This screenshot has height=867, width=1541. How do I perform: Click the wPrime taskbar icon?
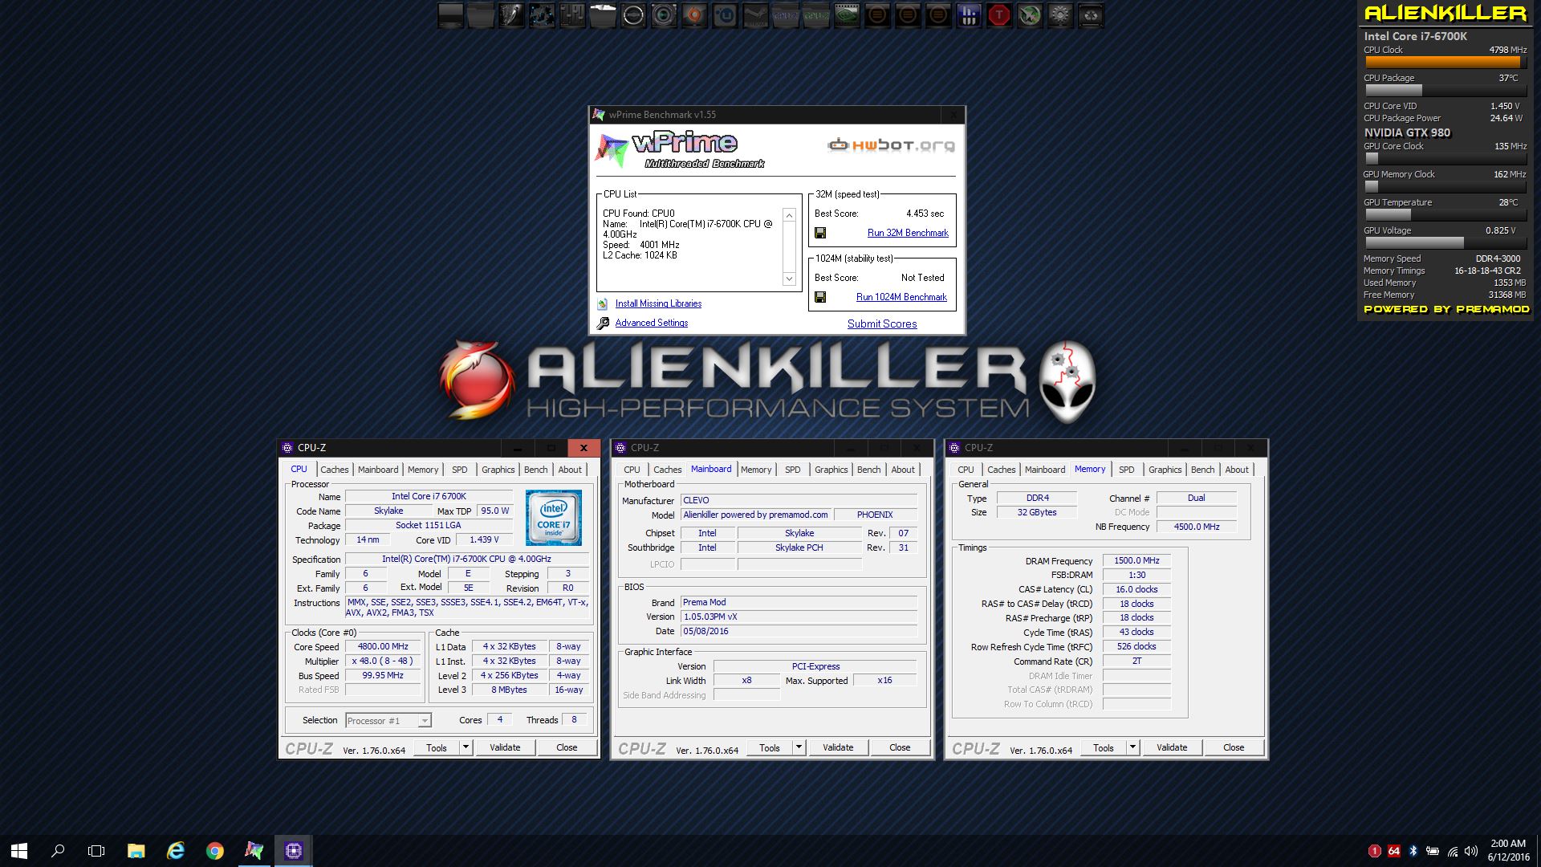254,851
